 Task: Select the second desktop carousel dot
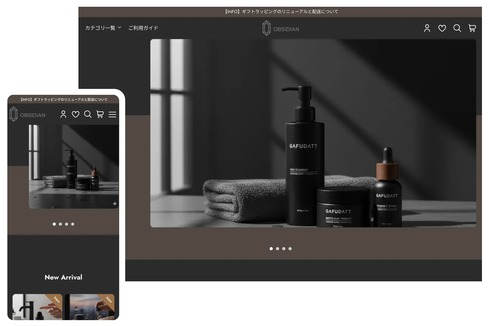point(277,249)
